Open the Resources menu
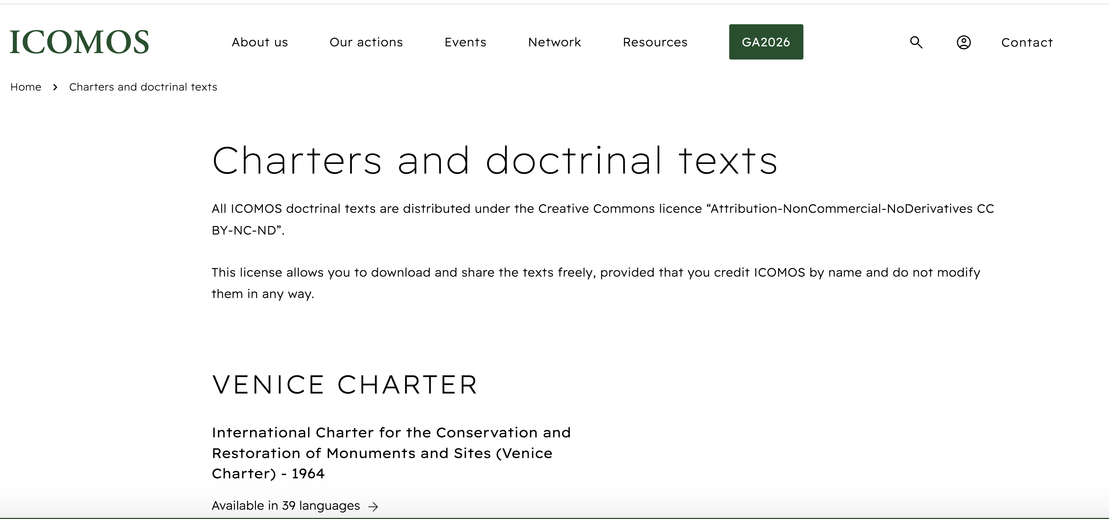The width and height of the screenshot is (1109, 519). pyautogui.click(x=655, y=42)
